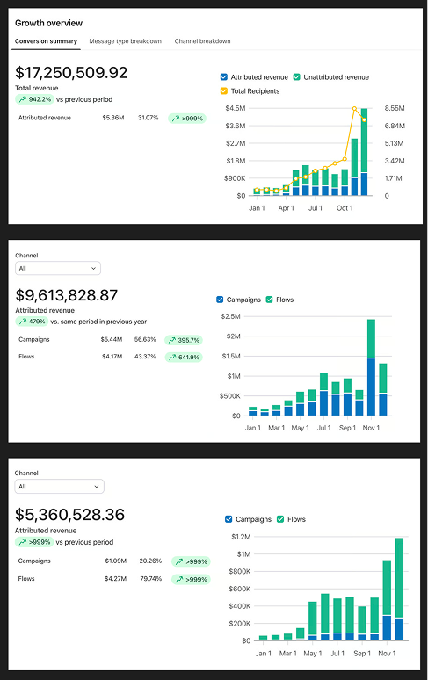Uncheck Campaigns in the $9,613,828.87 chart legend

[220, 300]
